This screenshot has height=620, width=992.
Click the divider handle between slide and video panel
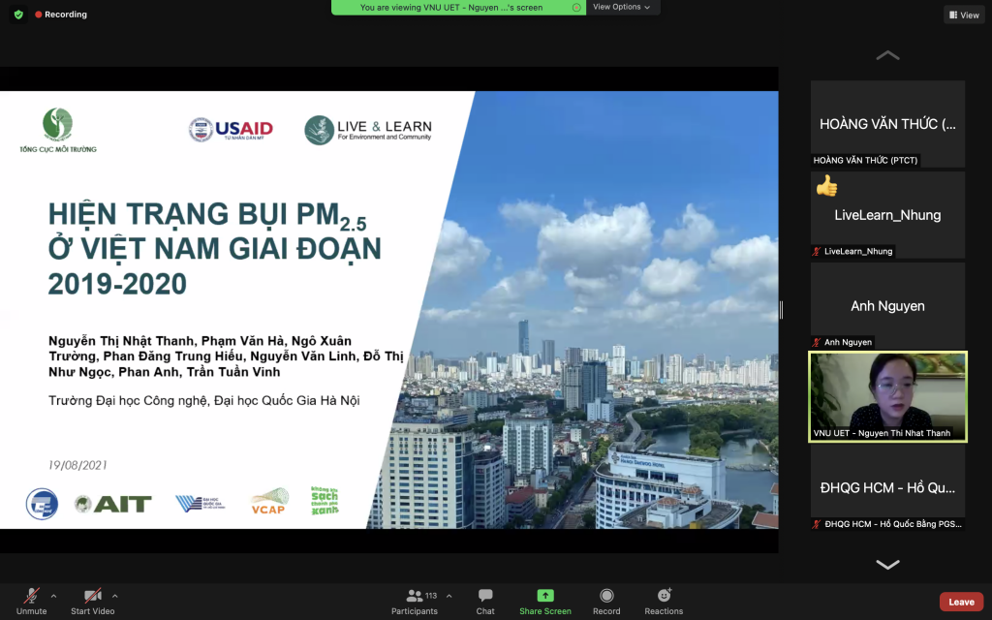point(781,310)
